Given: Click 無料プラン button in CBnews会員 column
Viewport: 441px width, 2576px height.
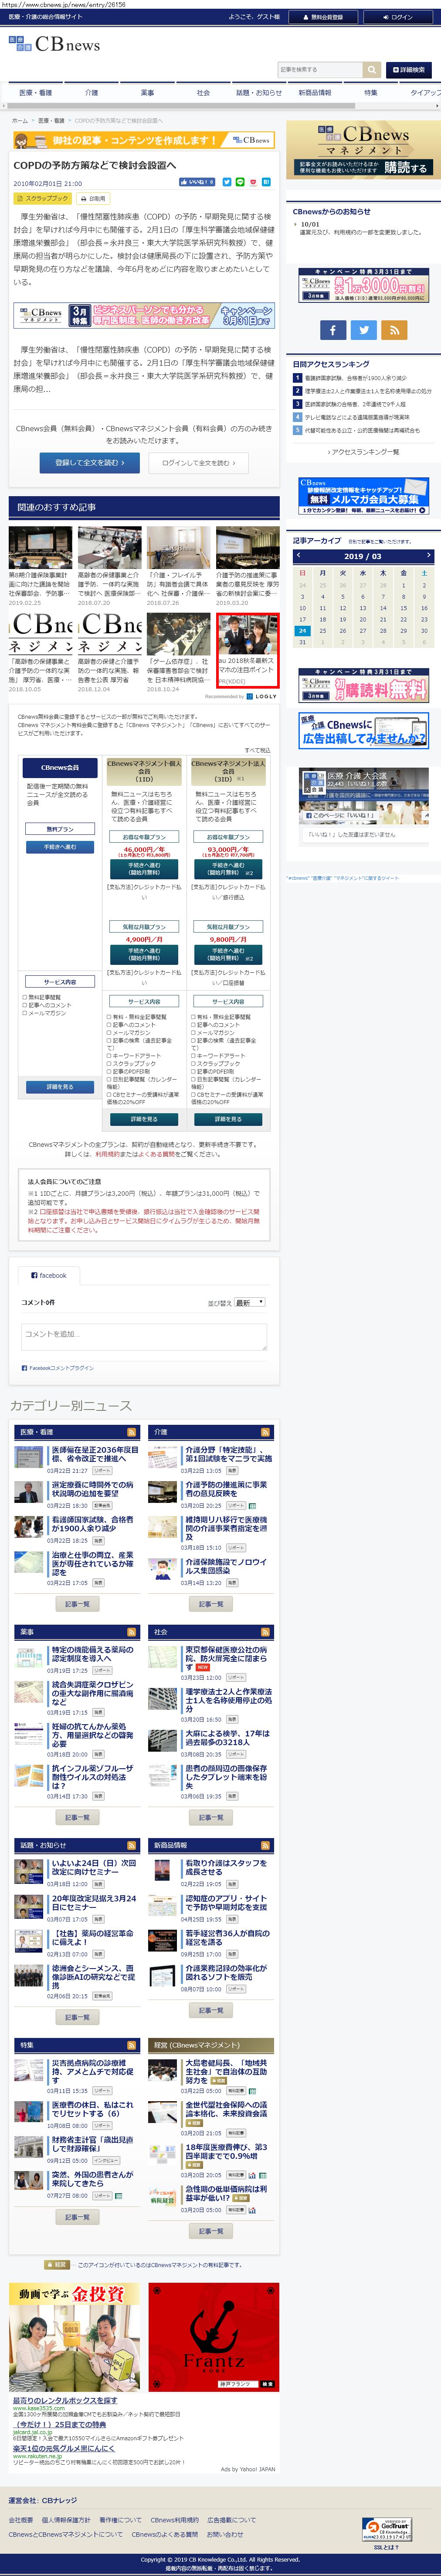Looking at the screenshot, I should tap(60, 829).
